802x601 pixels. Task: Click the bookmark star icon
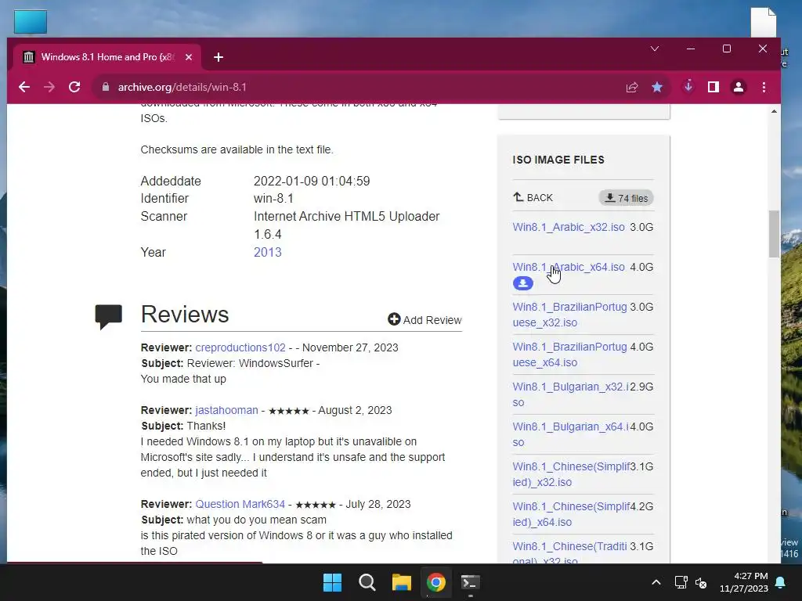(657, 88)
